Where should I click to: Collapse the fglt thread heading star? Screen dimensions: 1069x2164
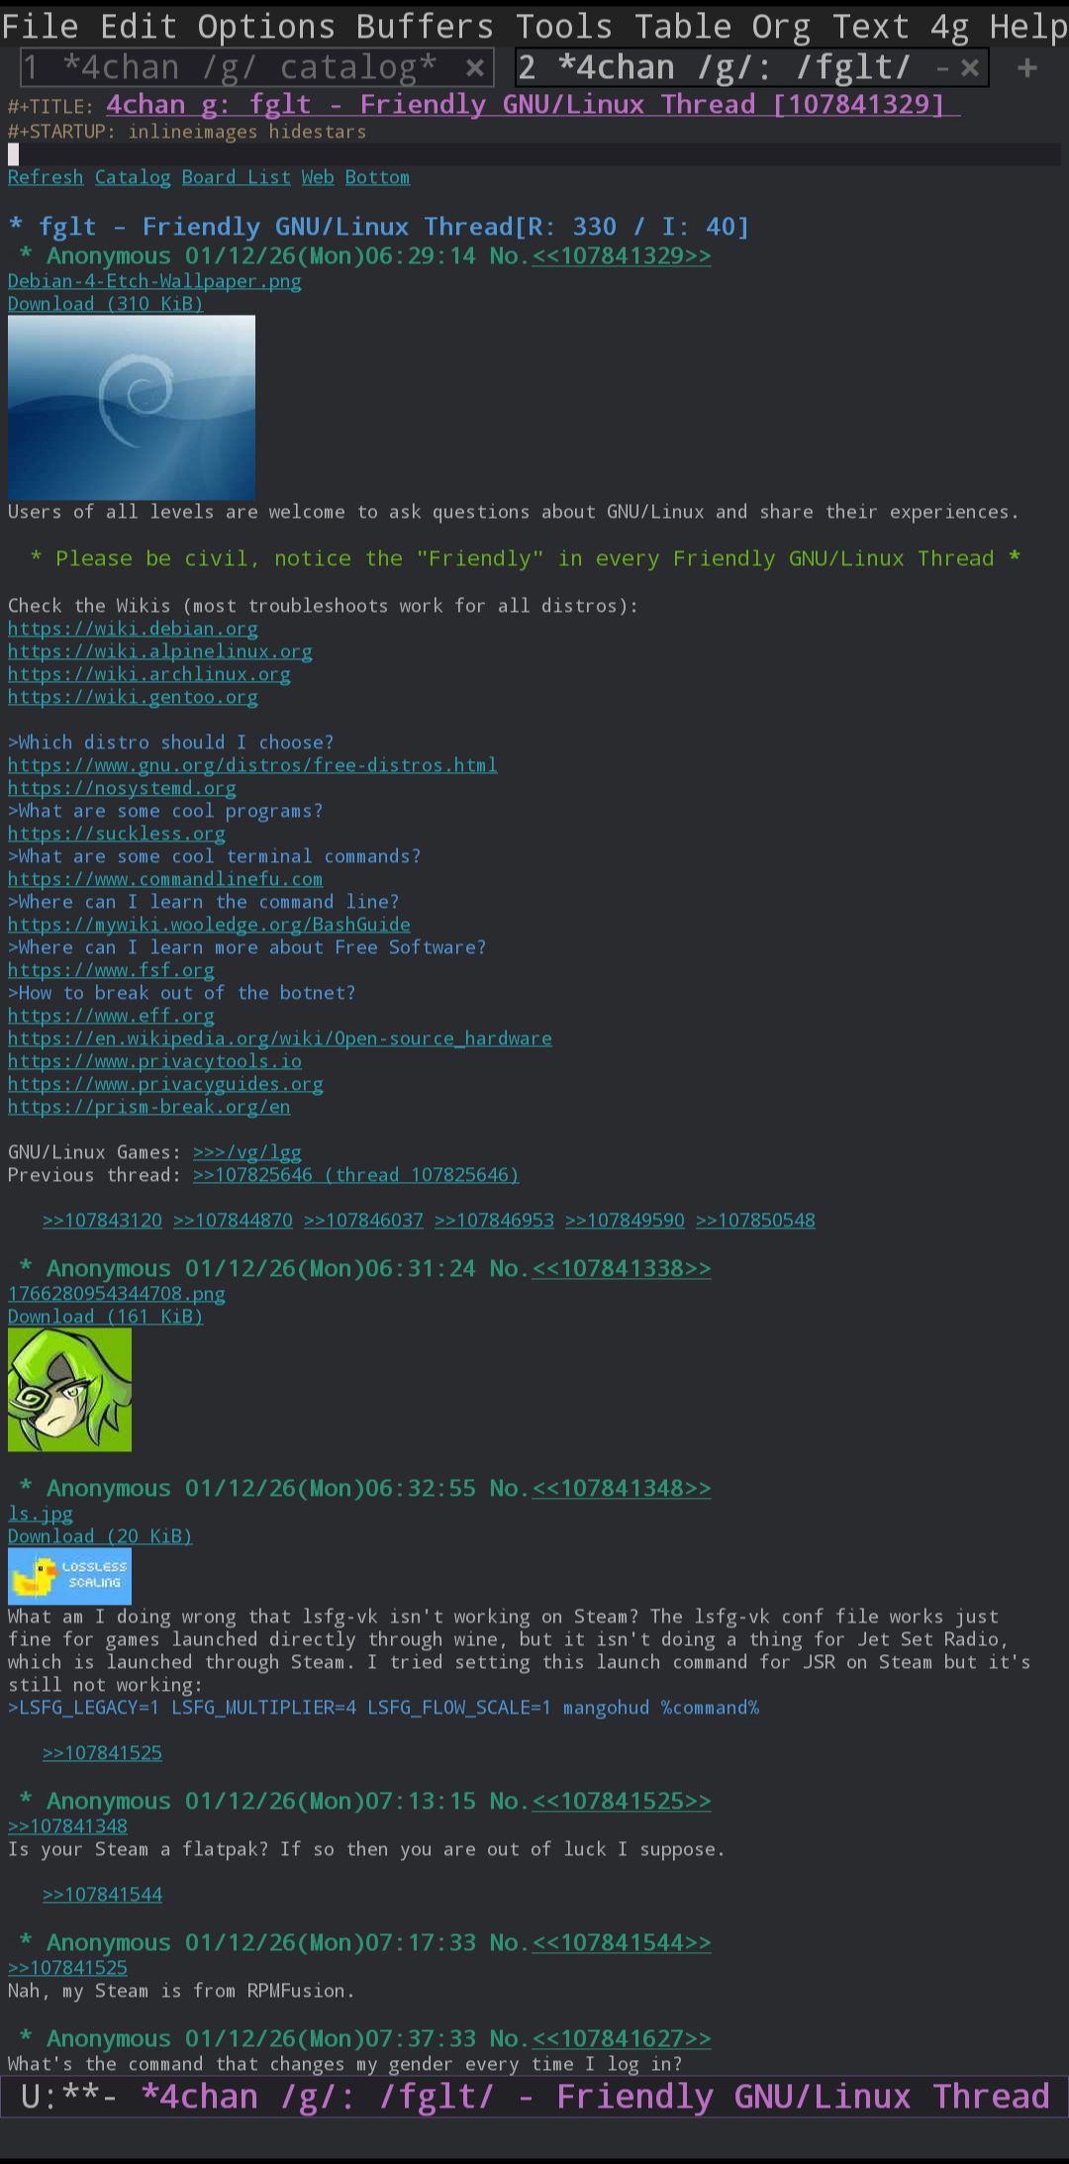pyautogui.click(x=16, y=227)
